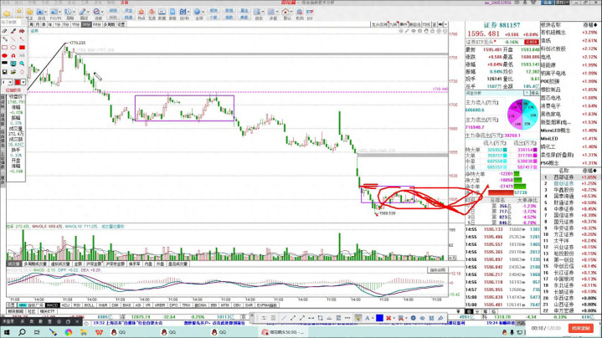The height and width of the screenshot is (338, 602).
Task: Open WPS from the taskbar
Action: 99,332
